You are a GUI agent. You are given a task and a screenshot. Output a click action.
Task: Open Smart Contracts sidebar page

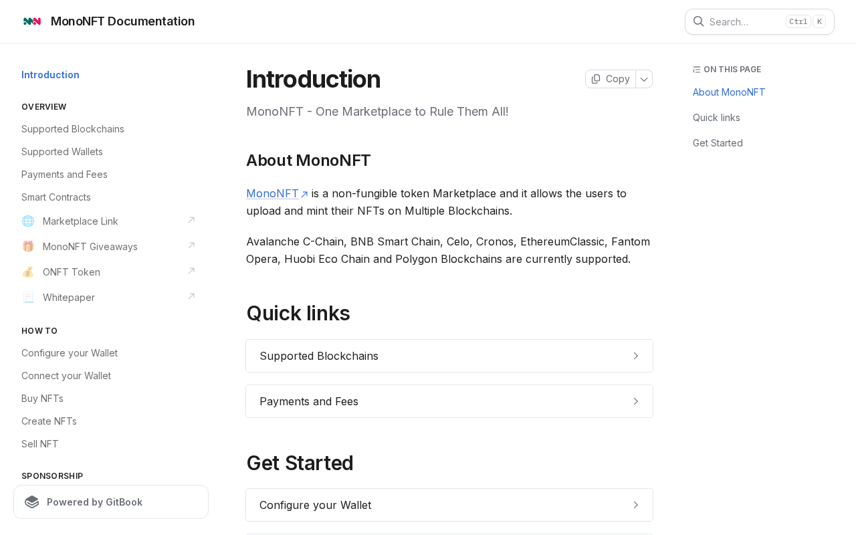(56, 197)
